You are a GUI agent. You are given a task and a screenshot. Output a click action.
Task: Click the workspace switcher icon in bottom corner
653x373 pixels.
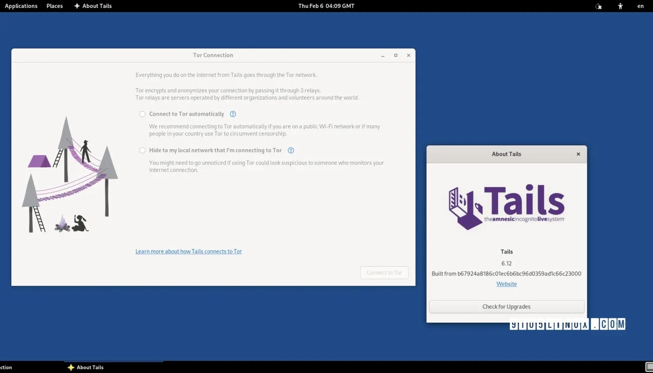click(x=649, y=367)
